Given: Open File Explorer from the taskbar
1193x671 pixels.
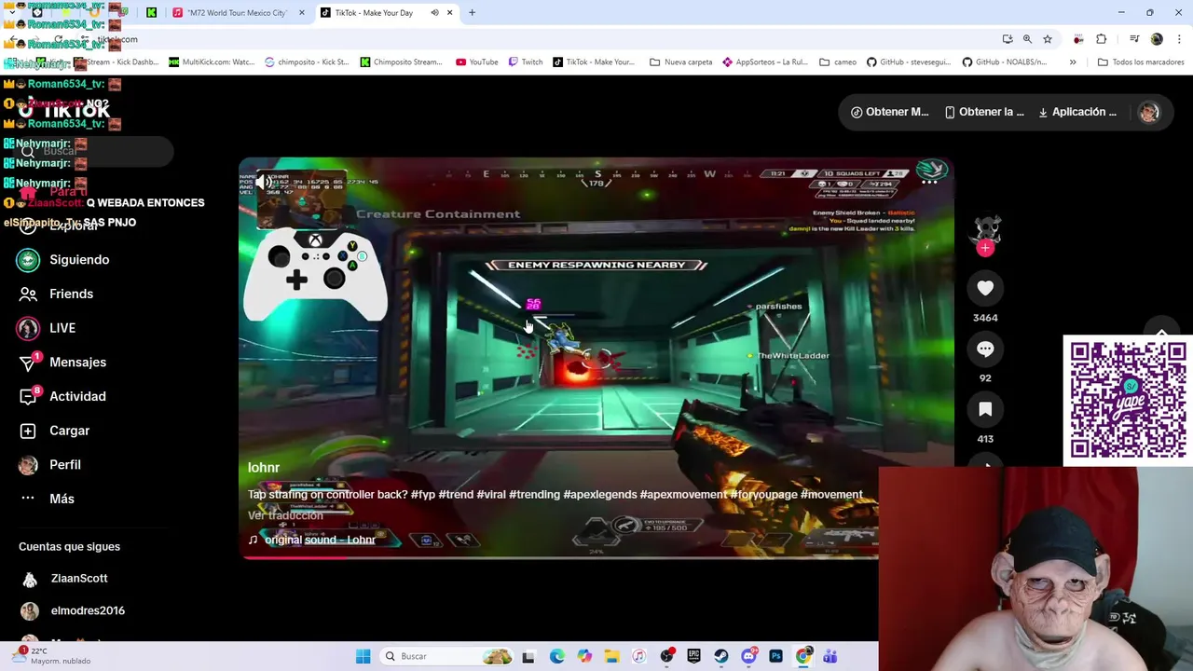Looking at the screenshot, I should pyautogui.click(x=611, y=657).
